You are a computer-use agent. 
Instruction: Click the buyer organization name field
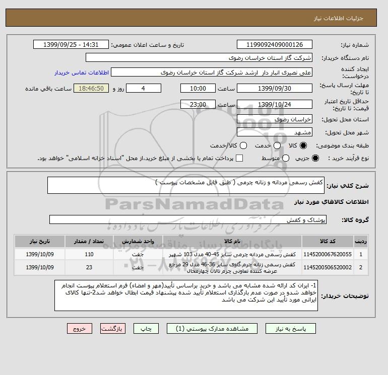(199, 57)
